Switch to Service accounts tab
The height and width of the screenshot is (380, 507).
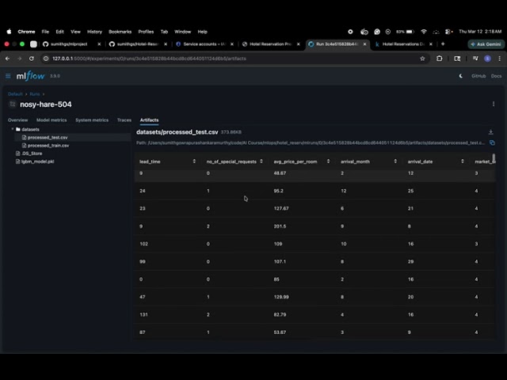[204, 44]
